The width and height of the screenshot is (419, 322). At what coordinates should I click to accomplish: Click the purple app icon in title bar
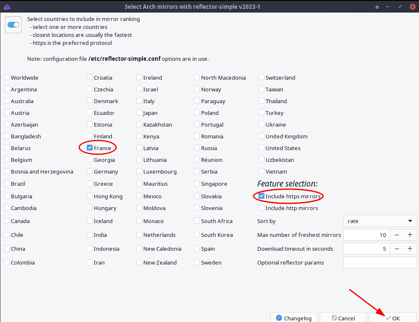(x=7, y=7)
